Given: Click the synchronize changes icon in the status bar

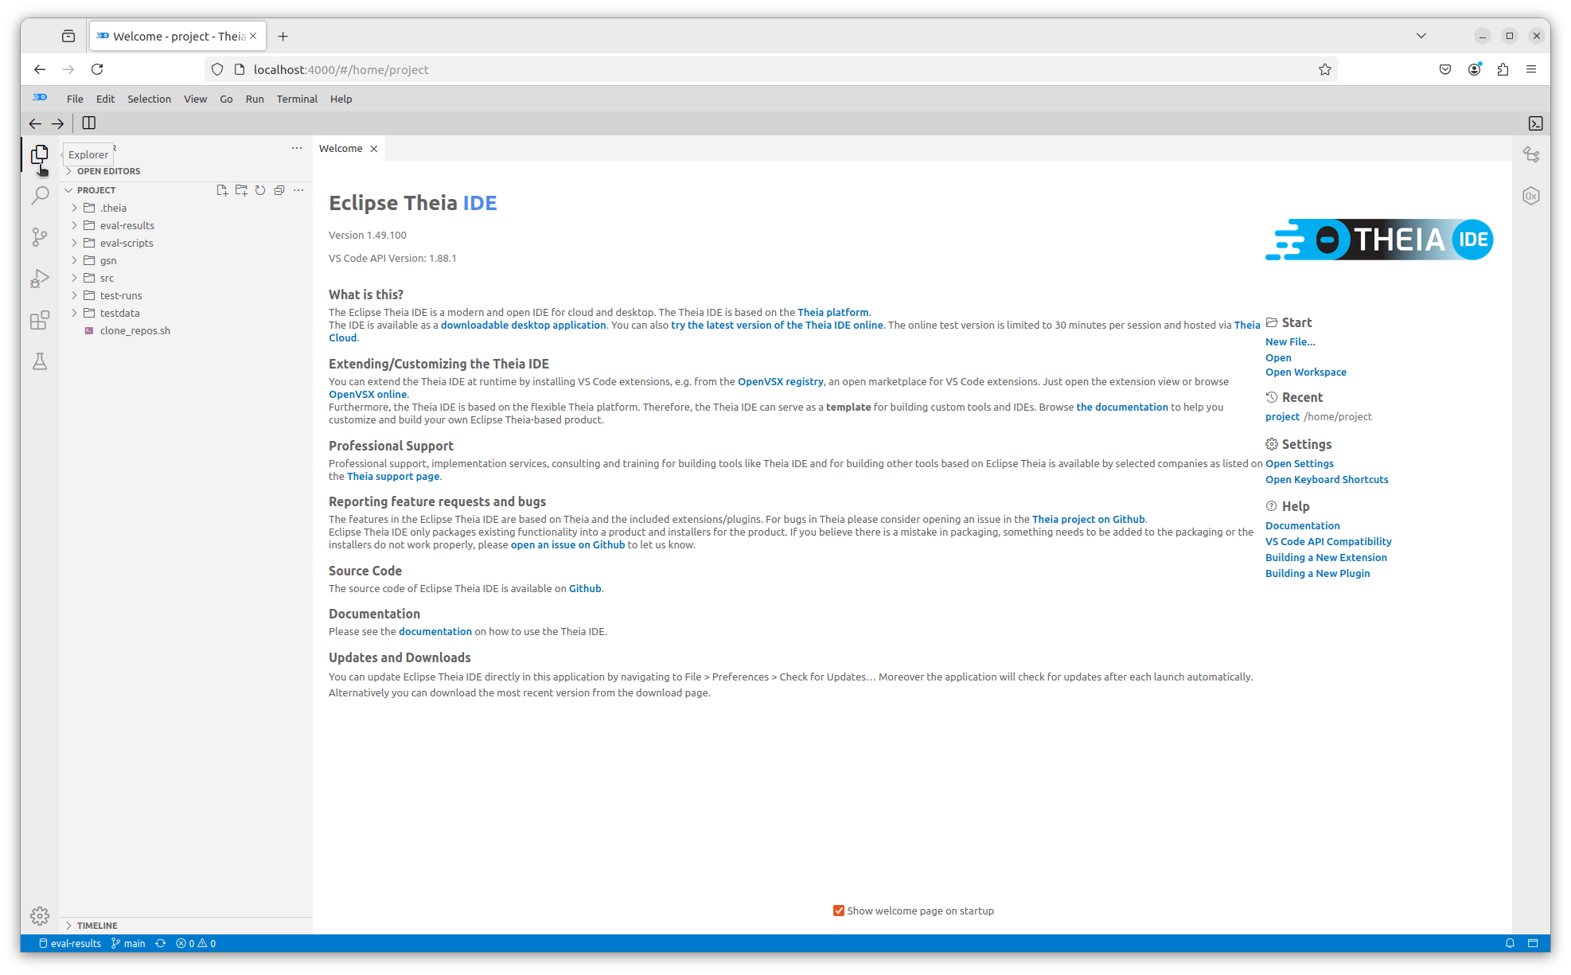Looking at the screenshot, I should coord(161,943).
